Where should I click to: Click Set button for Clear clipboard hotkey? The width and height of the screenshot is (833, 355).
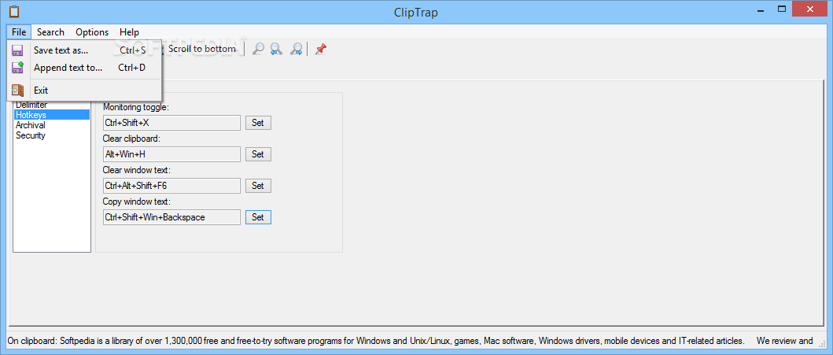pos(258,154)
